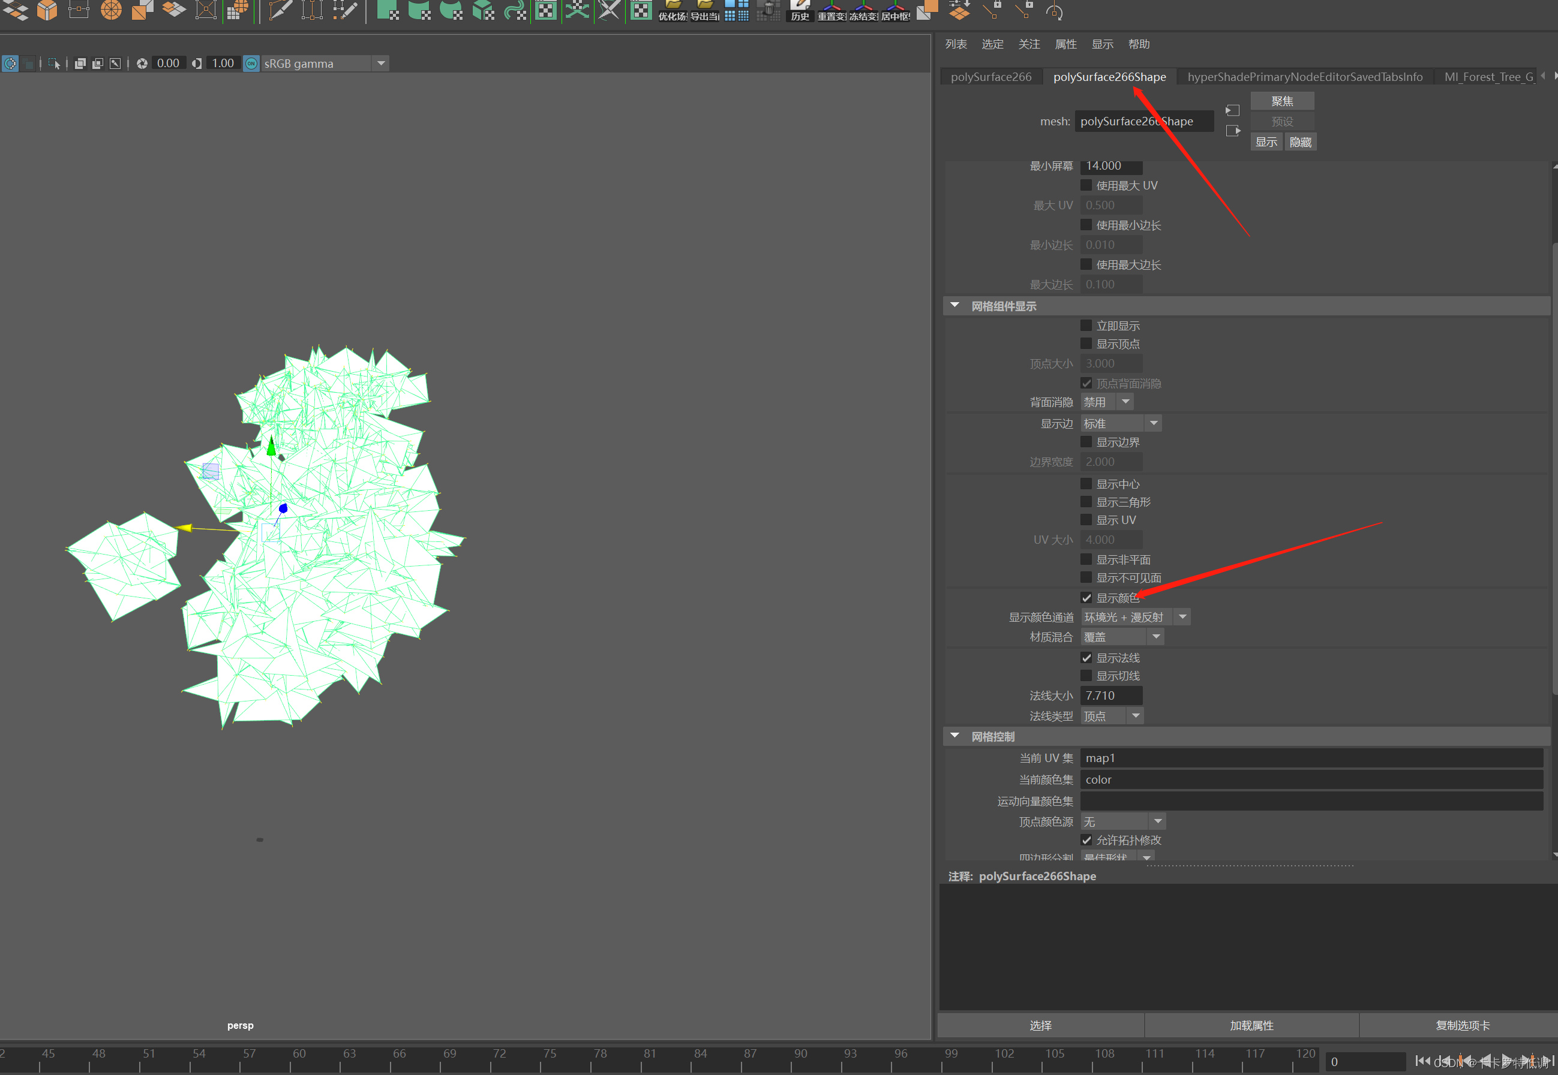Screen dimensions: 1558x1075
Task: Enable the 显示顶点 checkbox
Action: click(1086, 344)
